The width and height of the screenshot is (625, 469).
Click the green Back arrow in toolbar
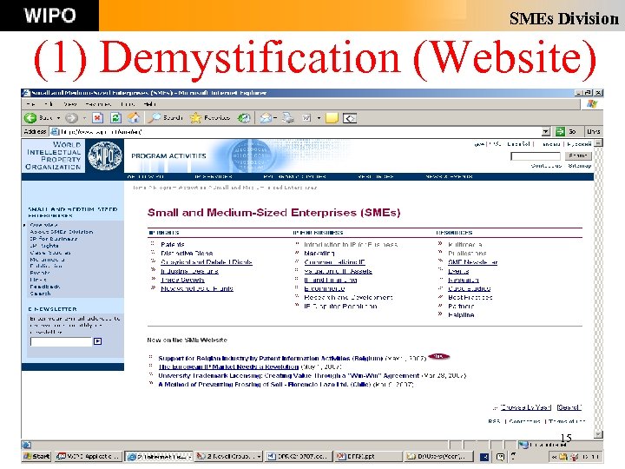click(30, 117)
